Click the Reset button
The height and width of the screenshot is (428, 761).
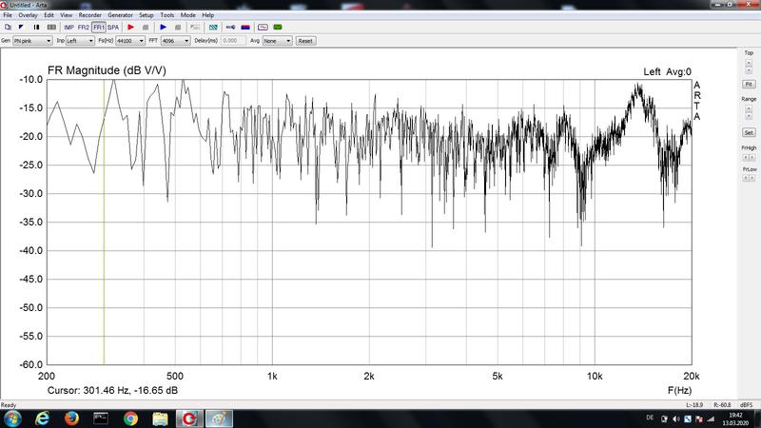[x=305, y=41]
